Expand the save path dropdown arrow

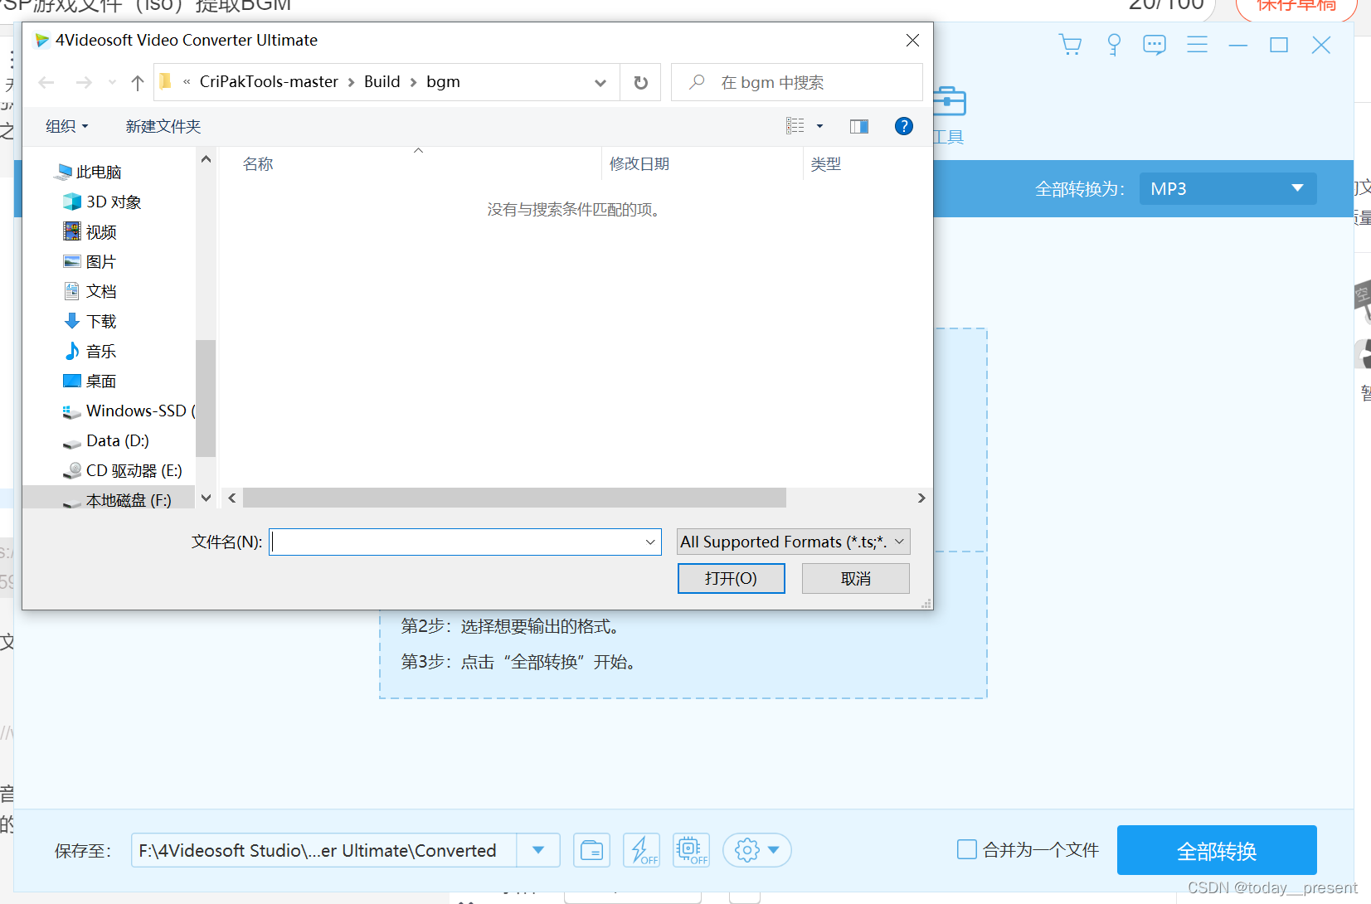click(x=538, y=850)
